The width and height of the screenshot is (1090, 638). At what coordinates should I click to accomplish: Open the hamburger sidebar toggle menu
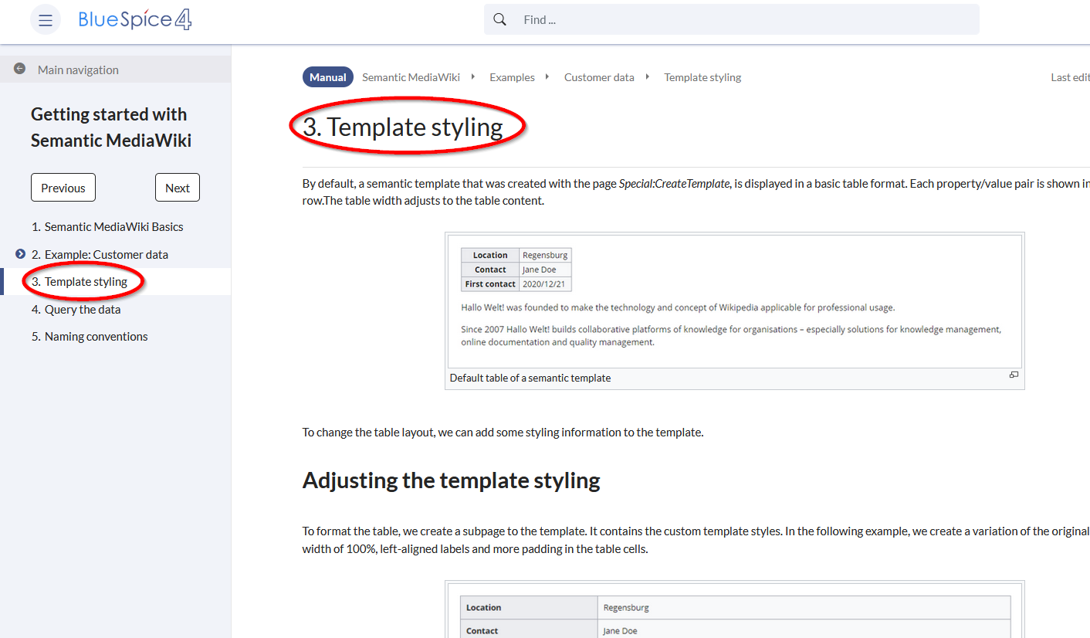point(46,20)
